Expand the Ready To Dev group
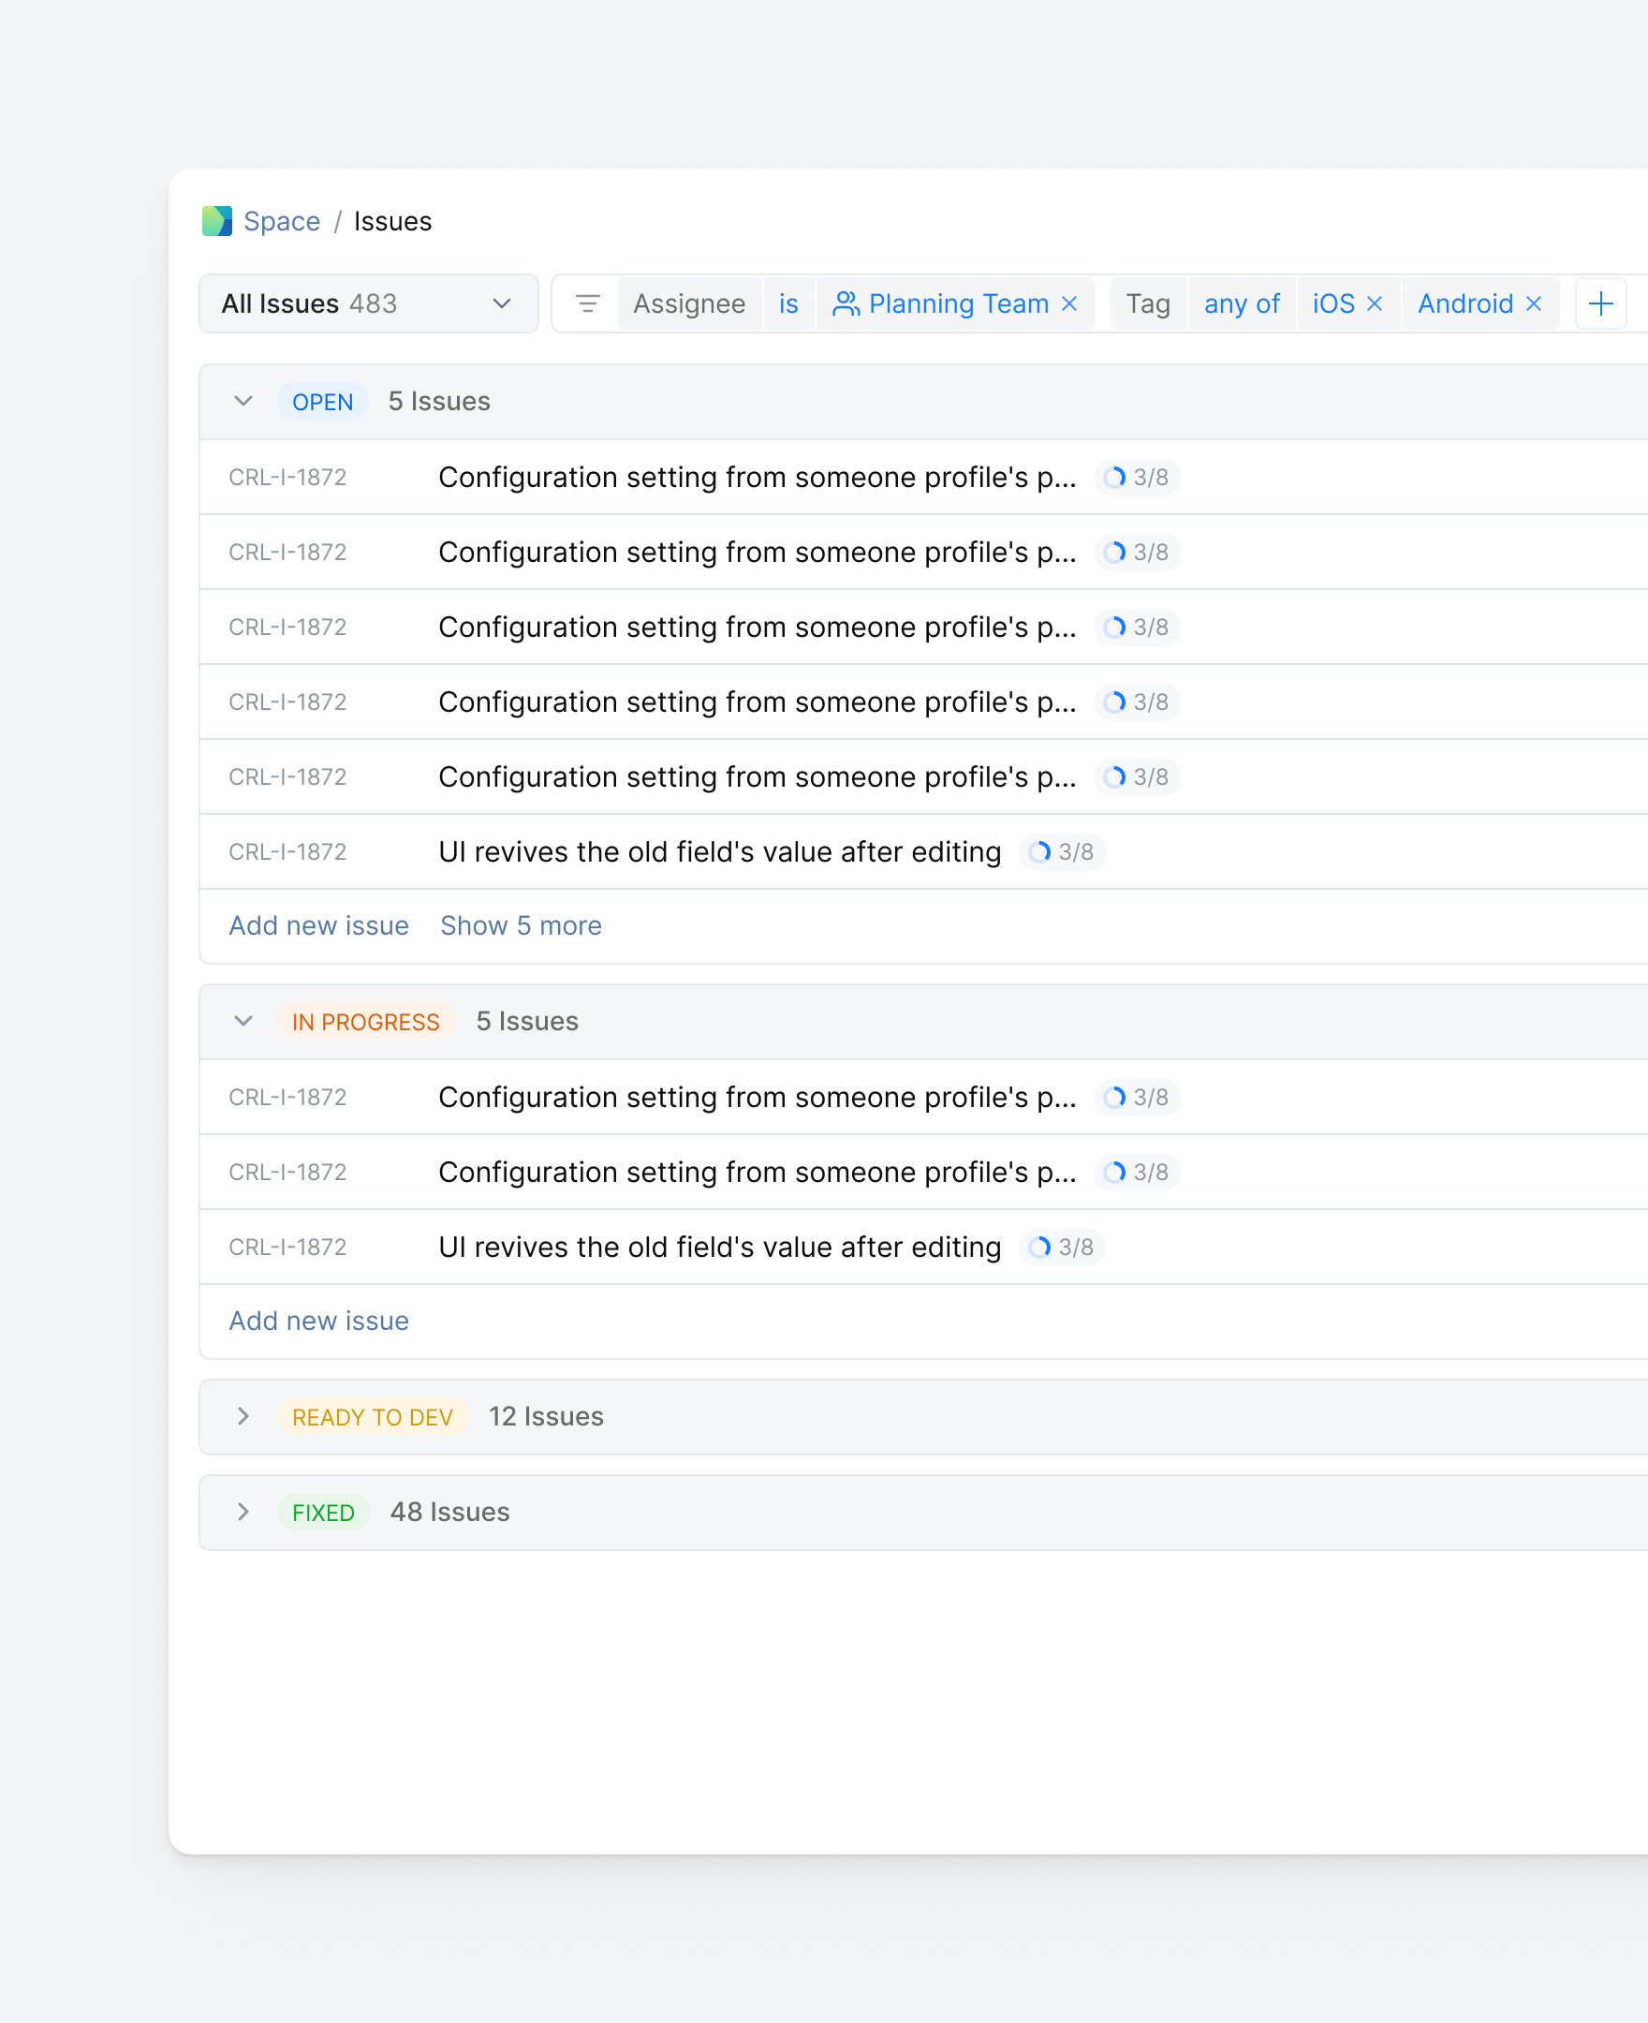 coord(243,1416)
